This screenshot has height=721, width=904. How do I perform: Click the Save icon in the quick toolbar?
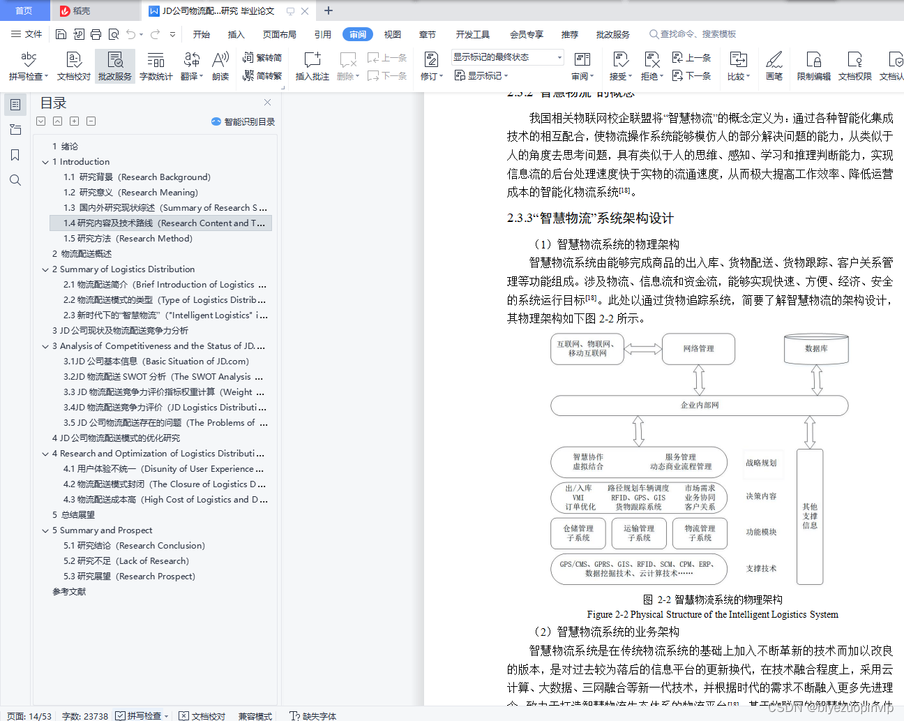[61, 34]
